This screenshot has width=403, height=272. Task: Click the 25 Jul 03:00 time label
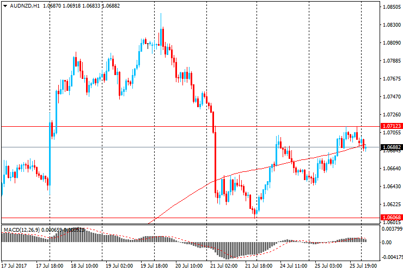pyautogui.click(x=328, y=265)
